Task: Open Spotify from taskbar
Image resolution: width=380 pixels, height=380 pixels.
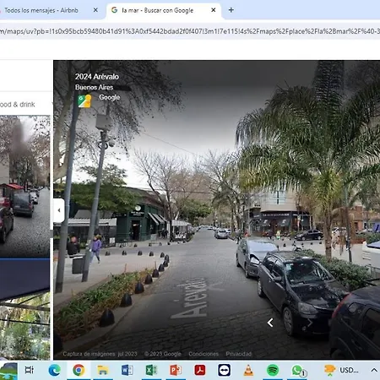Action: point(273,370)
